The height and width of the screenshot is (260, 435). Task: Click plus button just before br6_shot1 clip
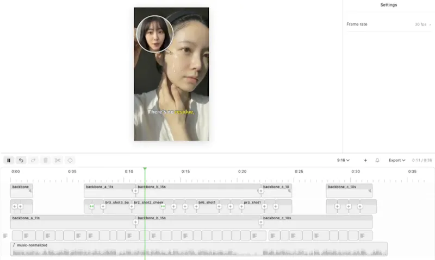196,207
